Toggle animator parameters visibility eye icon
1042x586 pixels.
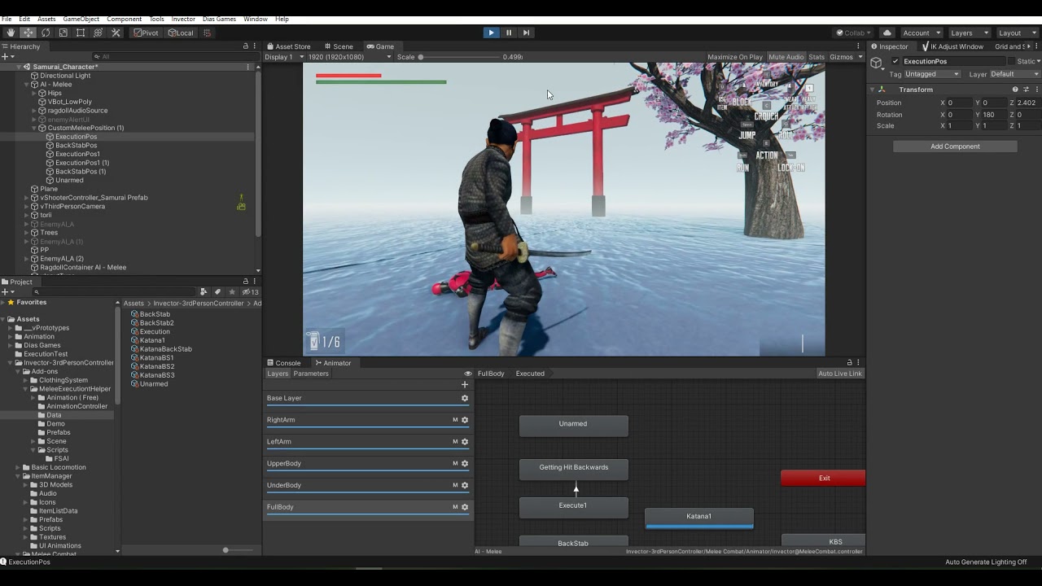click(x=468, y=374)
